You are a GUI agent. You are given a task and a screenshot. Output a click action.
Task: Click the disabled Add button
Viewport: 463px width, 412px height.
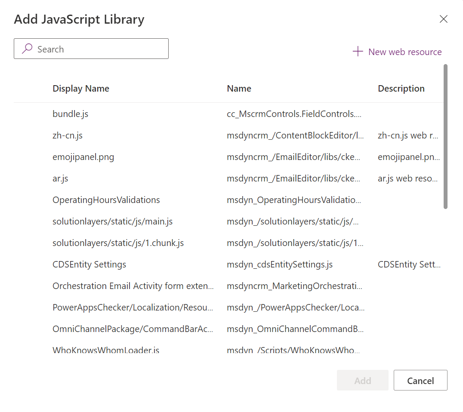(x=362, y=380)
